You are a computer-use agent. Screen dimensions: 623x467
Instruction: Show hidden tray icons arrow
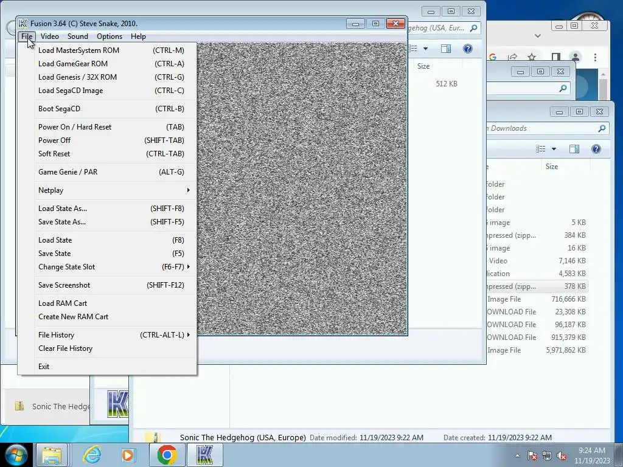tap(517, 455)
